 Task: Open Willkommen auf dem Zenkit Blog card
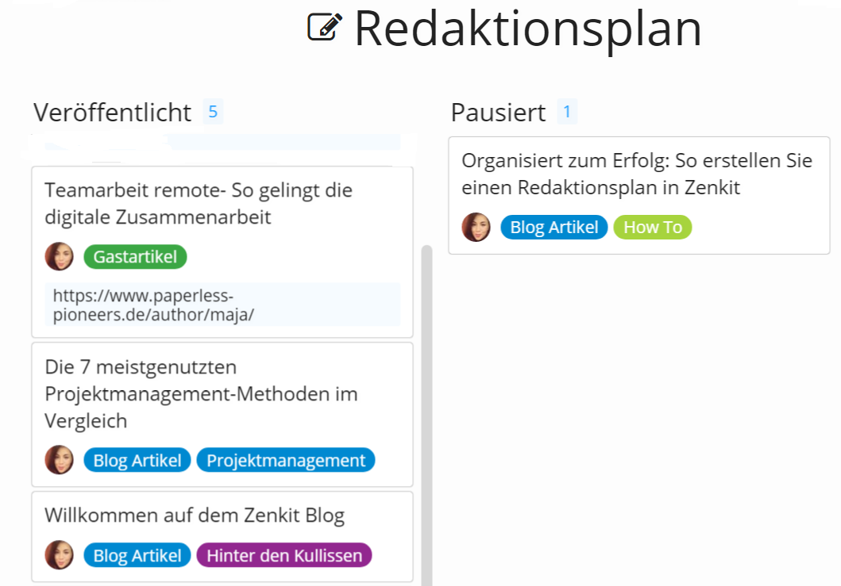tap(194, 515)
